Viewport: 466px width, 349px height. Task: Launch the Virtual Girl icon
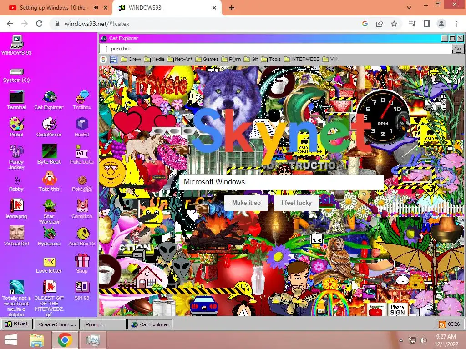point(17,236)
